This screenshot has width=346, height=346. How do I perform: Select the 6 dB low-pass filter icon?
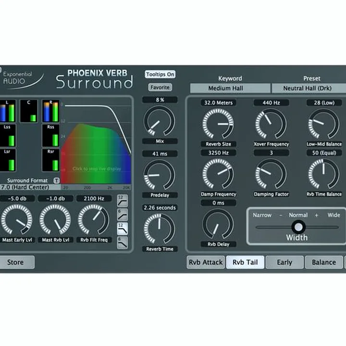(123, 243)
